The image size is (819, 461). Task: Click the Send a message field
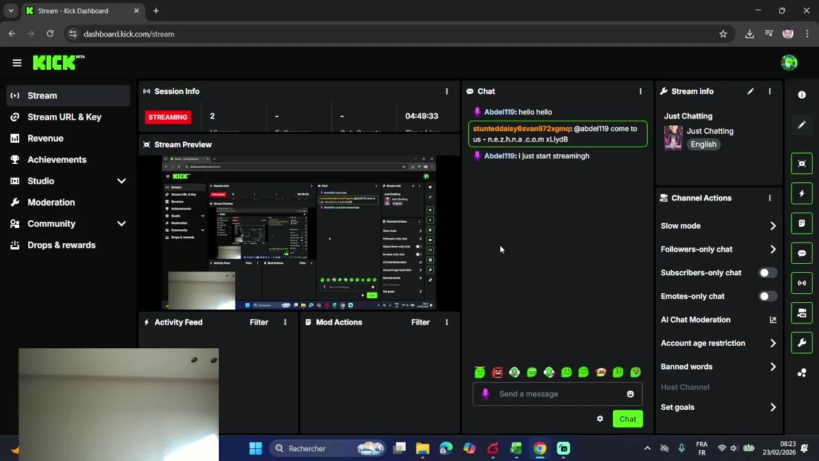557,394
